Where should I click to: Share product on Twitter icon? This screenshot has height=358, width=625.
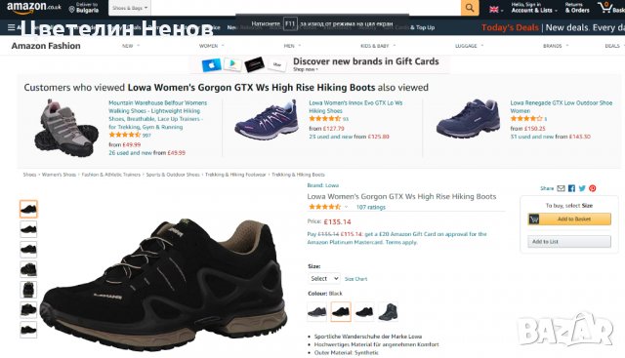(x=582, y=188)
